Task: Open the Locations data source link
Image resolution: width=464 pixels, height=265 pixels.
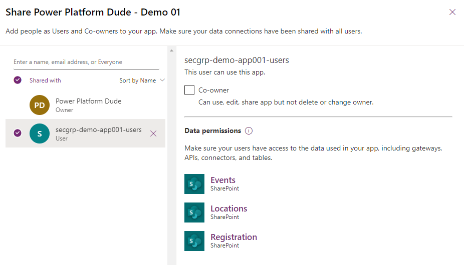Action: 228,208
